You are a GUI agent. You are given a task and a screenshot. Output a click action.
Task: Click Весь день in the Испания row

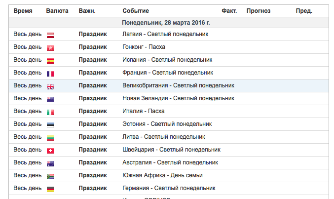(x=28, y=60)
